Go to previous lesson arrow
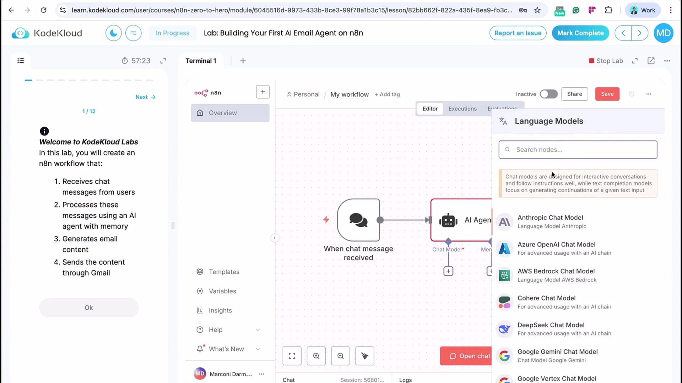This screenshot has width=682, height=383. point(623,33)
